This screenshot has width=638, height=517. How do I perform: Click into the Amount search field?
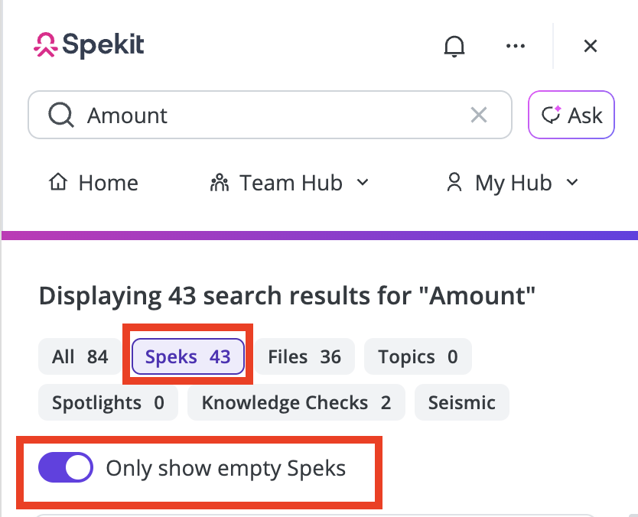270,115
